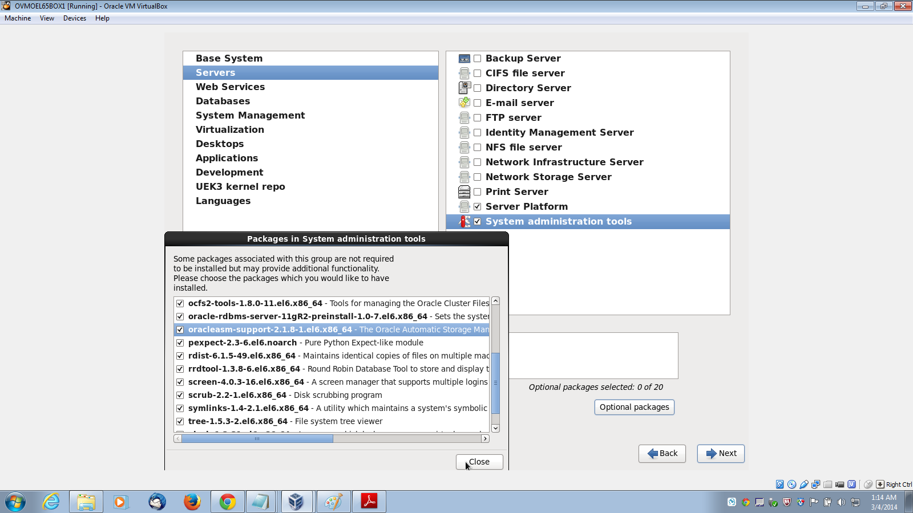Click the System administration tools knife icon
The image size is (913, 513).
coord(465,221)
